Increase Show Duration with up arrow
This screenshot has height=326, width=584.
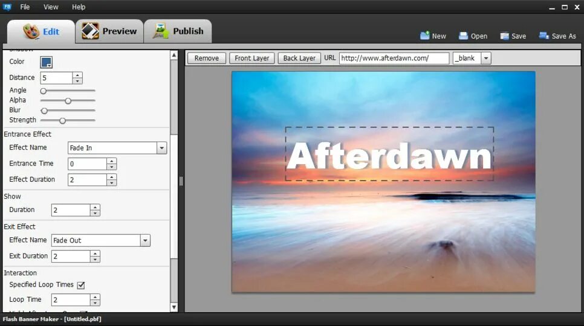96,207
